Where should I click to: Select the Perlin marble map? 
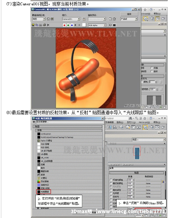[x=46, y=141]
